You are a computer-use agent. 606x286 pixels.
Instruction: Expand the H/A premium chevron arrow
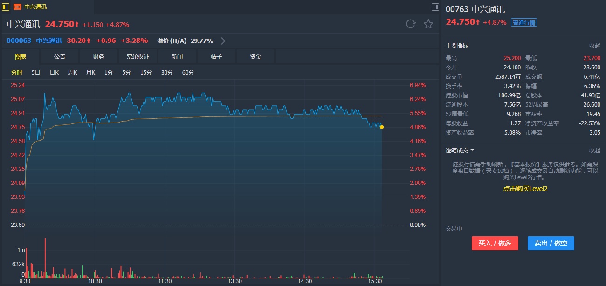[223, 41]
